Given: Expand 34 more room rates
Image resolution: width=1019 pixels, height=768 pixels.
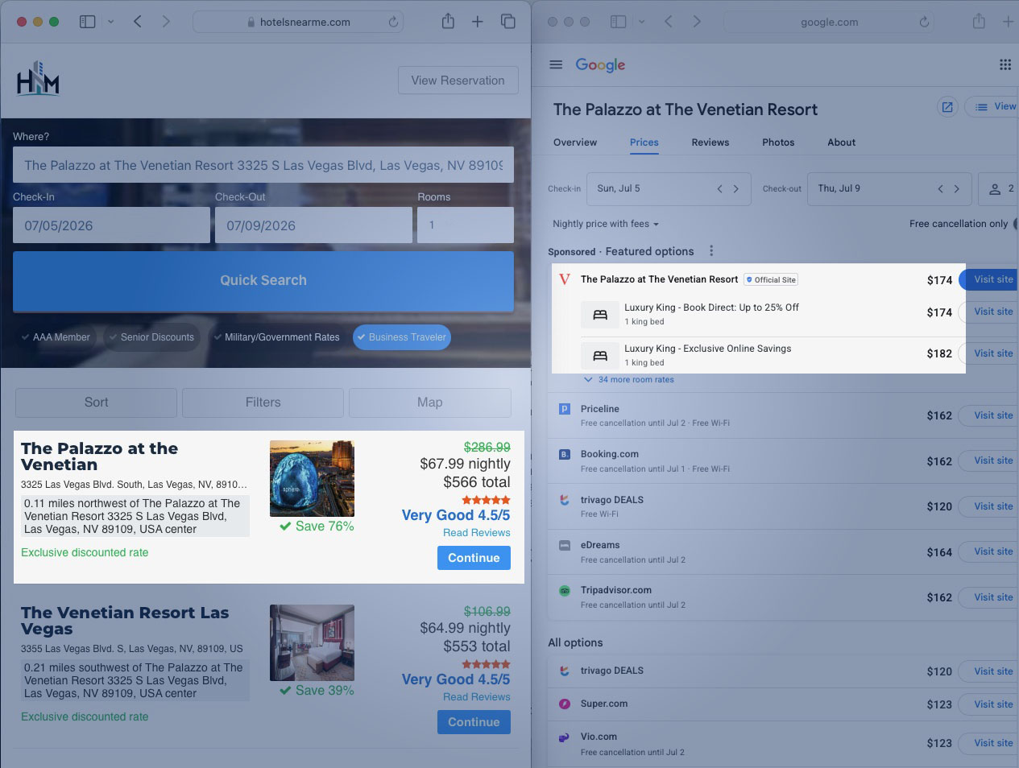Looking at the screenshot, I should (x=629, y=379).
